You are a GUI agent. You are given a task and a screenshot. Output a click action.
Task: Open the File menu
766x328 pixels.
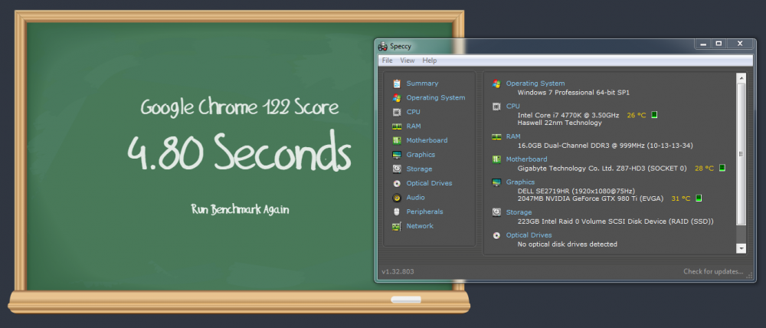[387, 61]
